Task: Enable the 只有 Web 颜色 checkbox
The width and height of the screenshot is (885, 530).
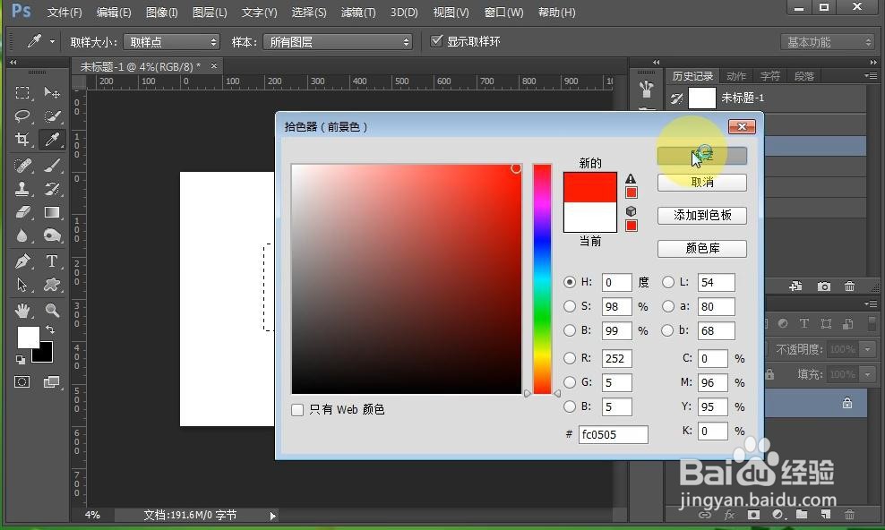Action: coord(296,409)
